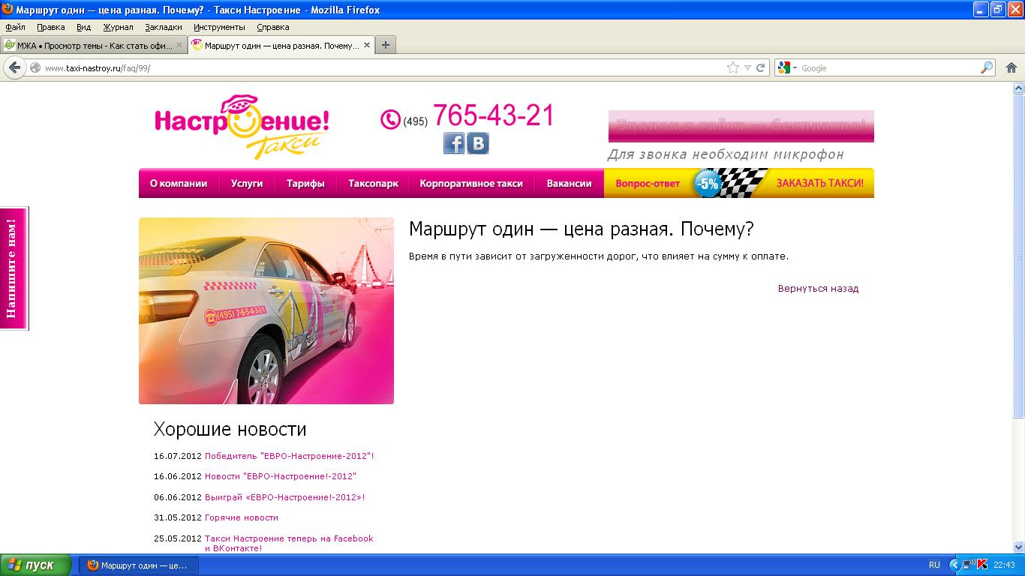Open the URL history dropdown arrow
The width and height of the screenshot is (1025, 576).
747,67
